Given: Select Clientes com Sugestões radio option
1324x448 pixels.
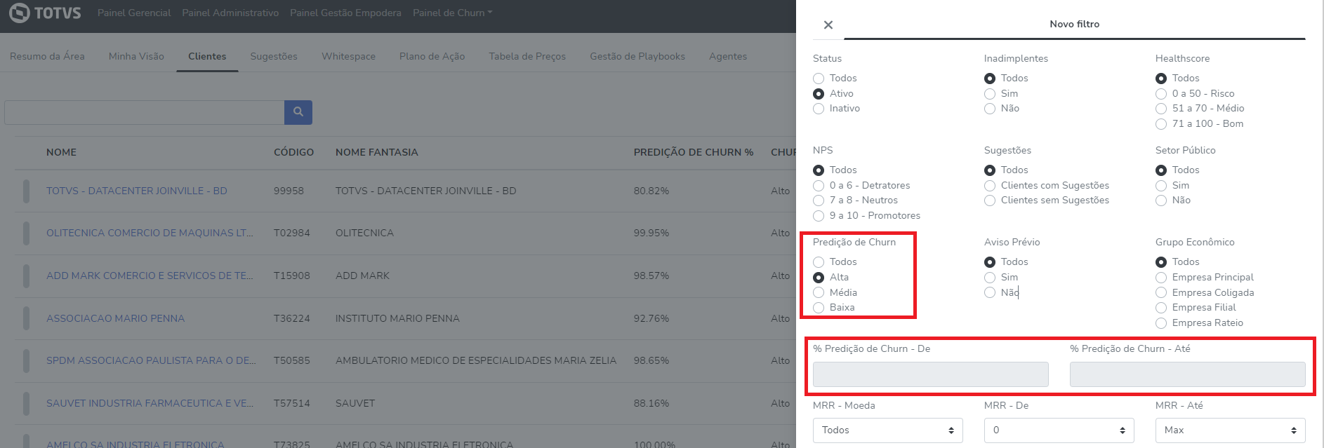Looking at the screenshot, I should coord(990,186).
